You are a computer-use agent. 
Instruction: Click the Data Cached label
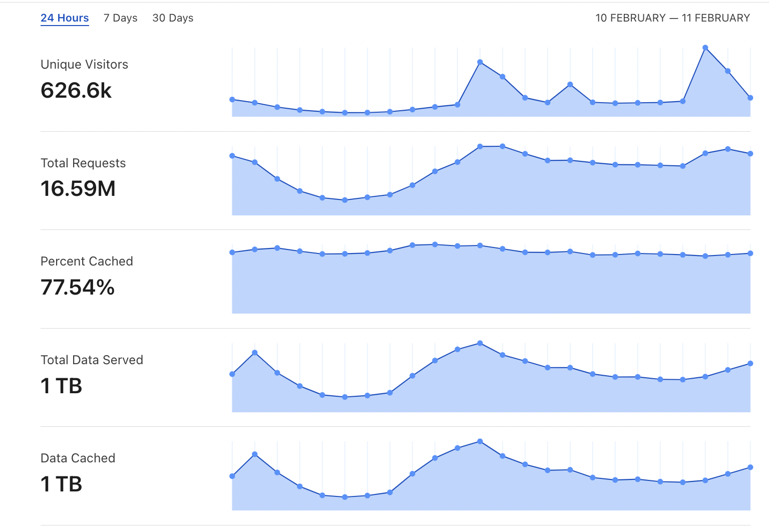[x=78, y=458]
